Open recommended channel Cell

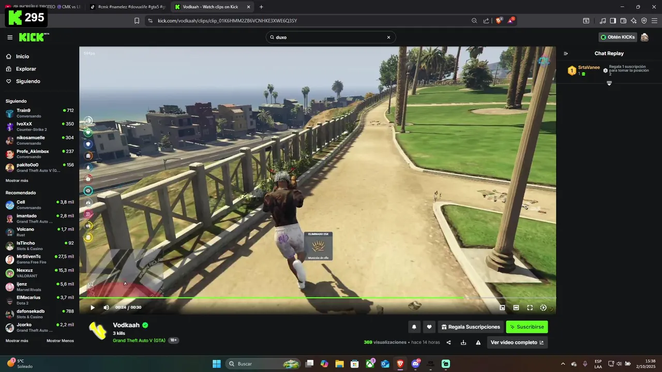point(39,205)
